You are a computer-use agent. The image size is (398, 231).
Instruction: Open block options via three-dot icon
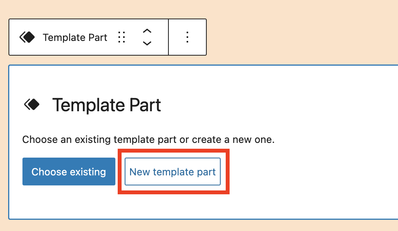coord(187,37)
